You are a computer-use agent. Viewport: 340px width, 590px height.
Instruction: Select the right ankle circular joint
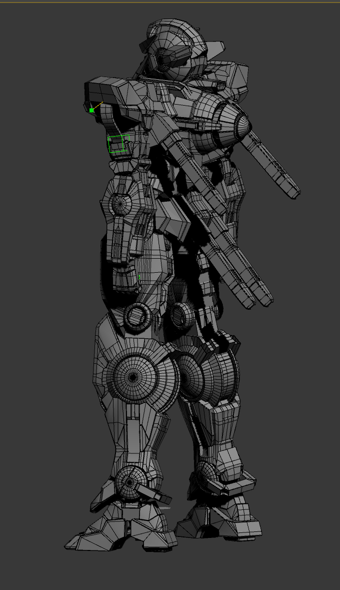[206, 473]
